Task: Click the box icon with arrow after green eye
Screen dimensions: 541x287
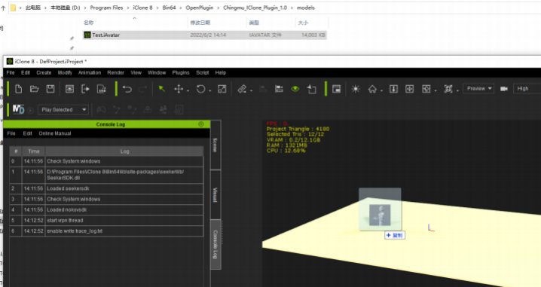Action: [311, 89]
